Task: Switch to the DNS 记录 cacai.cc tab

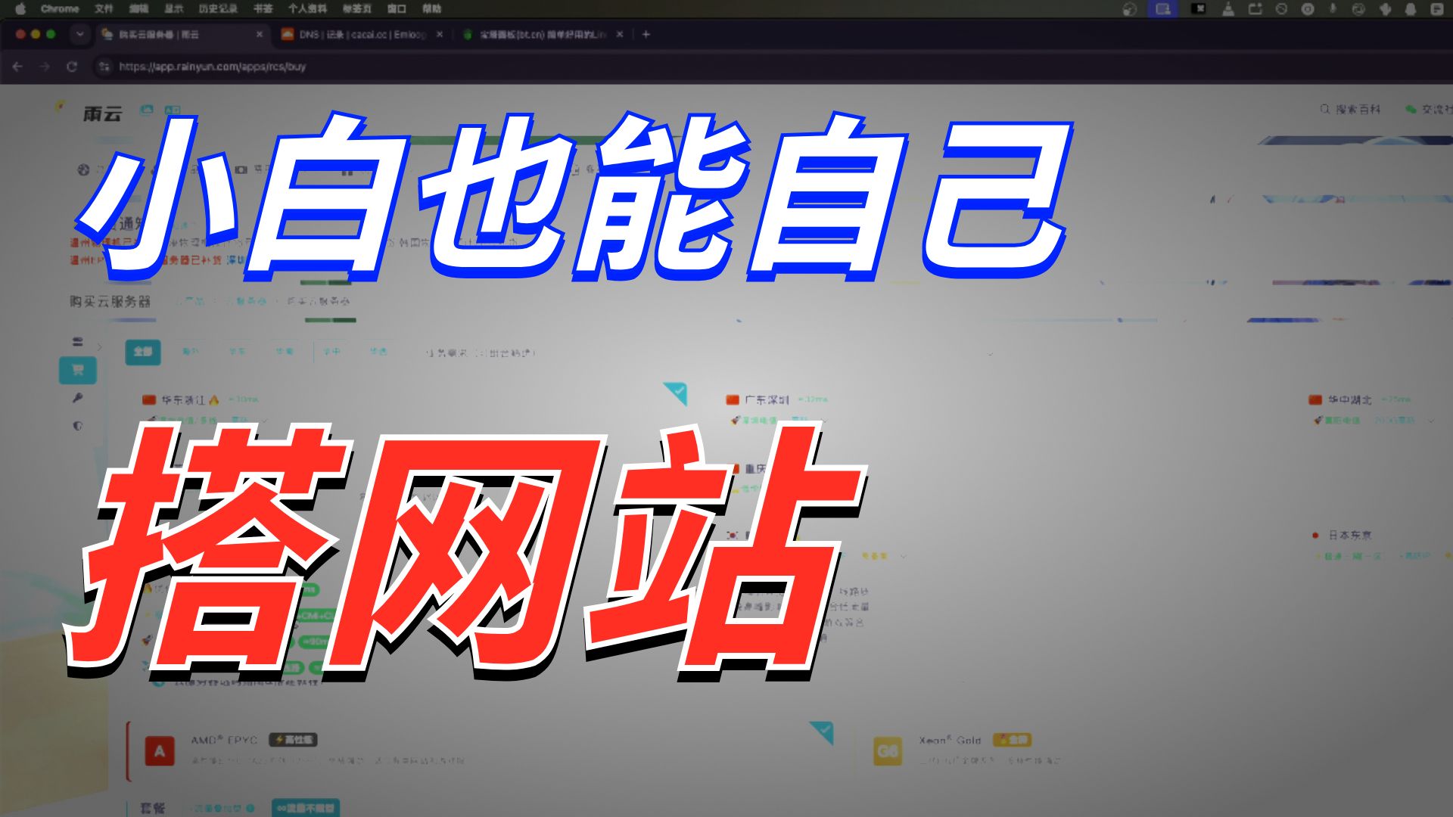Action: (x=360, y=34)
